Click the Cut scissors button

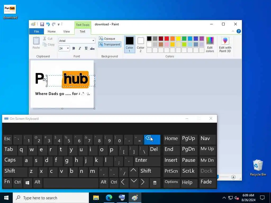point(48,39)
